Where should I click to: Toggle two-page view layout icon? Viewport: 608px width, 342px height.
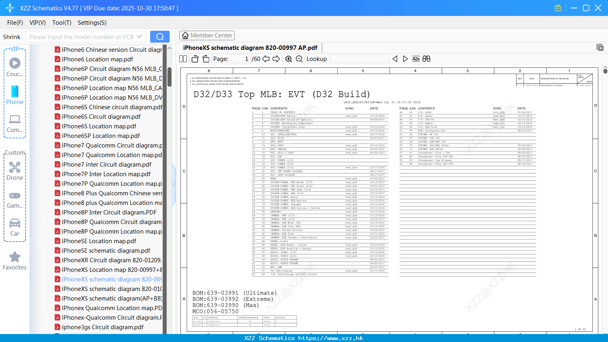pyautogui.click(x=183, y=59)
